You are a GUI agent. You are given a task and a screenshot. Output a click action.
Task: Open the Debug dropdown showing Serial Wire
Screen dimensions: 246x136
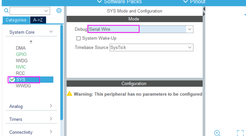point(141,29)
